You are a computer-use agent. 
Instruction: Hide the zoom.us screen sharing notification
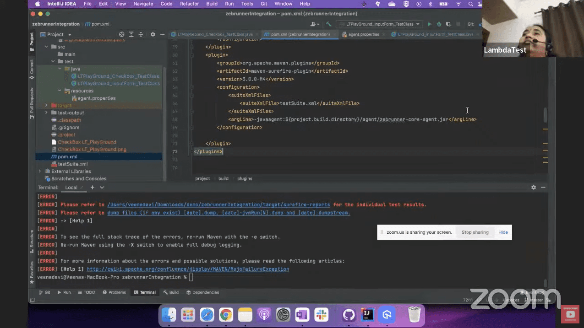[503, 232]
